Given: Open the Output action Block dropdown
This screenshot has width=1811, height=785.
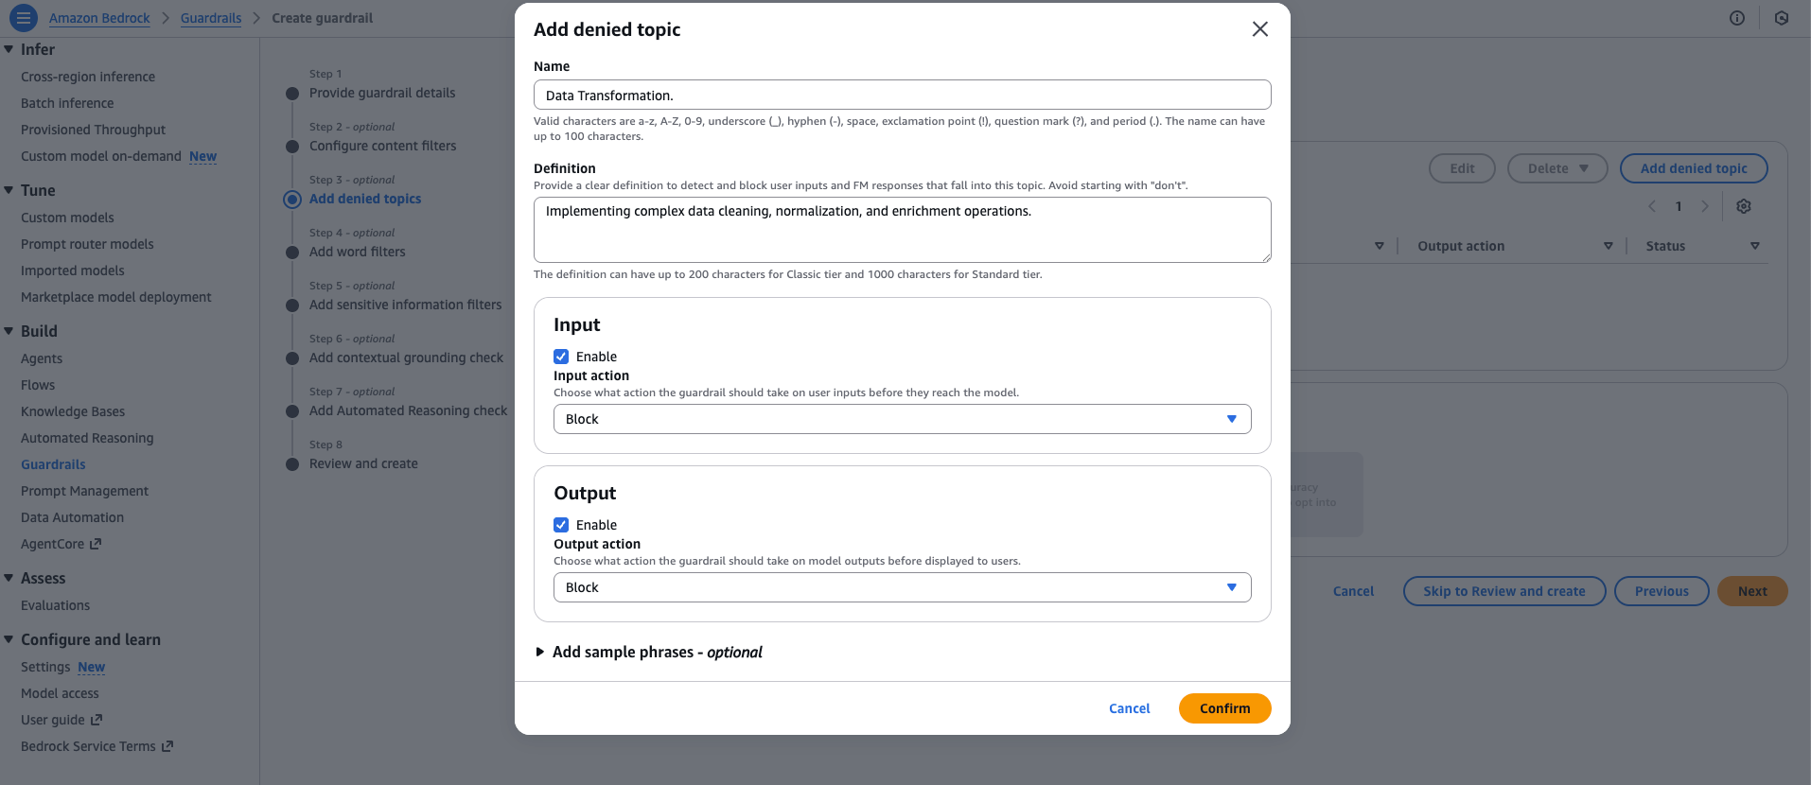Looking at the screenshot, I should pos(902,587).
